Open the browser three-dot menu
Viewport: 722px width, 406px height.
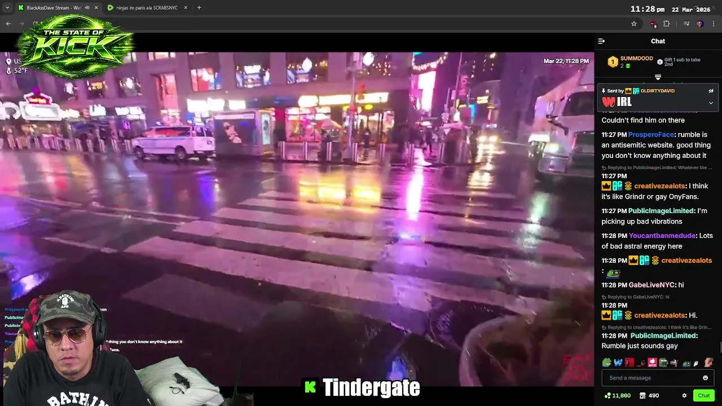tap(714, 24)
